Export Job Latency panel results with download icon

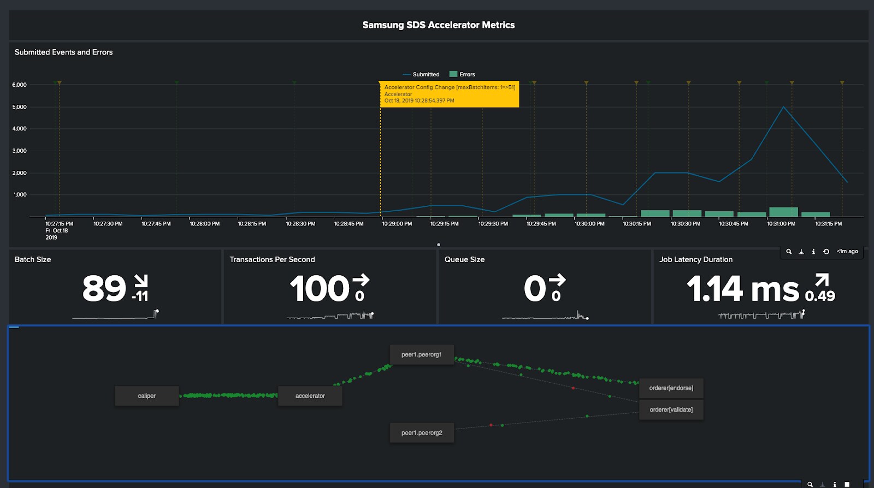click(x=801, y=252)
